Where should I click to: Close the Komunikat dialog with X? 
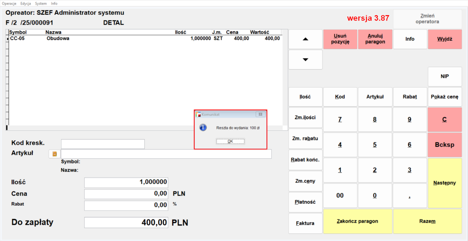point(260,114)
